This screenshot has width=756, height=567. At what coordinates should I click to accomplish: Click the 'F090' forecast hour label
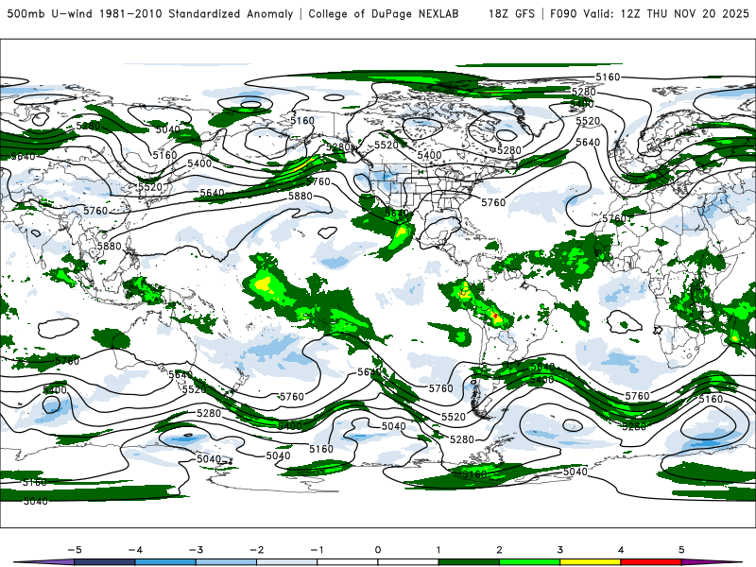click(x=563, y=13)
